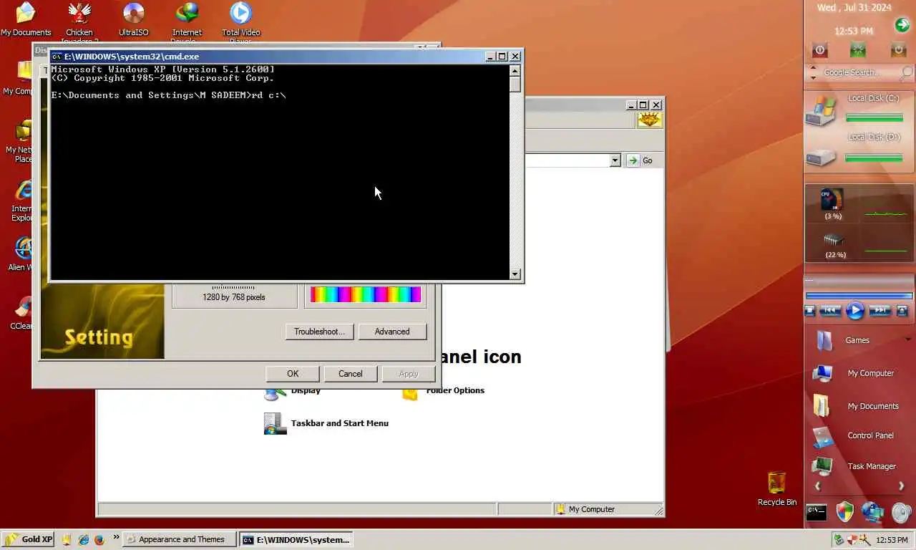Screen dimensions: 916x550
Task: Adjust screen resolution slider
Action: pyautogui.click(x=233, y=286)
